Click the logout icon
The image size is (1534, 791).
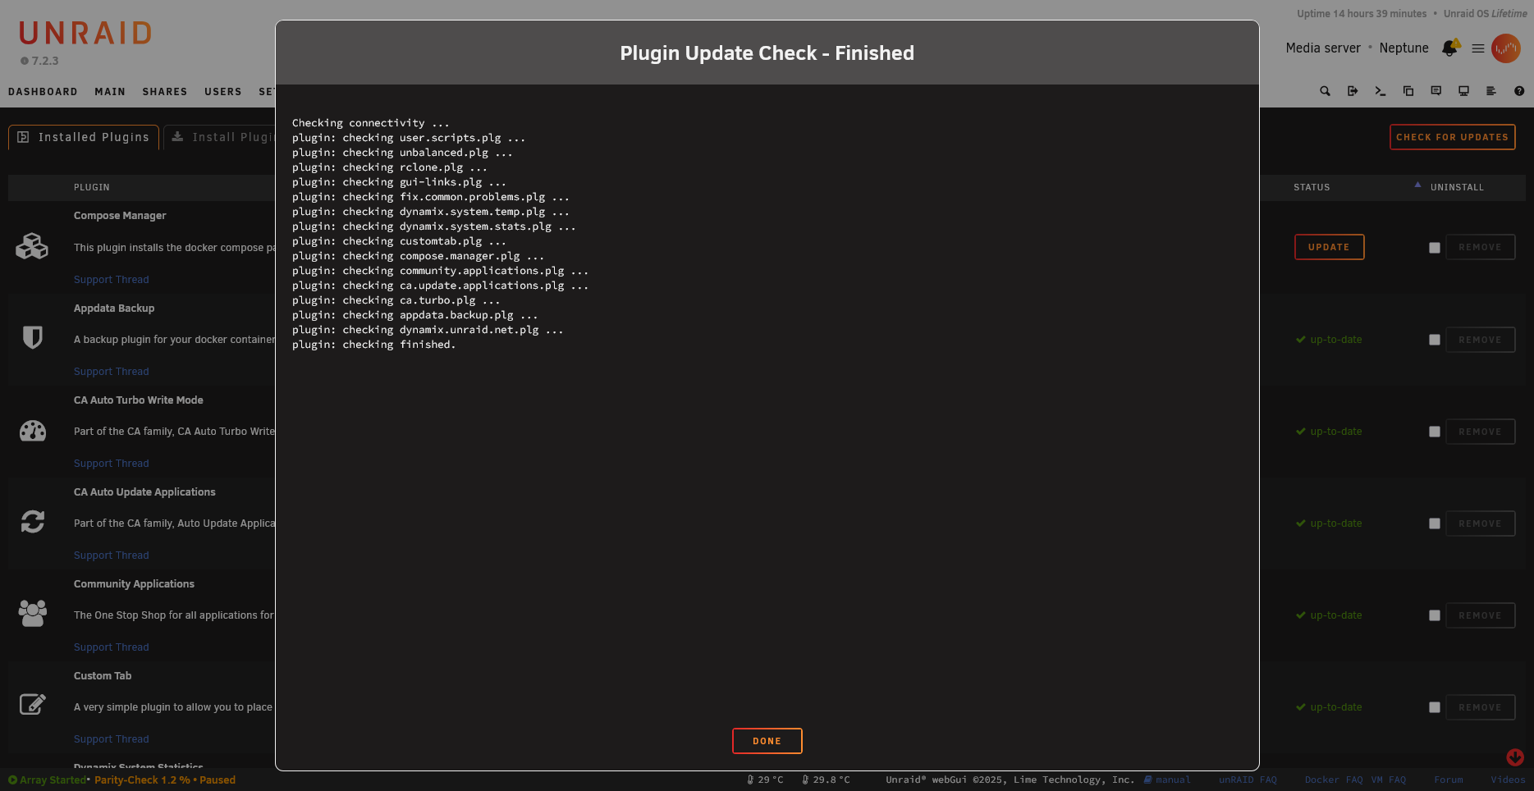pos(1353,90)
